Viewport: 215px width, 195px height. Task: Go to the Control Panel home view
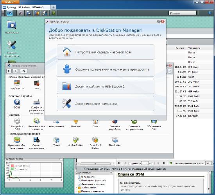tap(23, 71)
